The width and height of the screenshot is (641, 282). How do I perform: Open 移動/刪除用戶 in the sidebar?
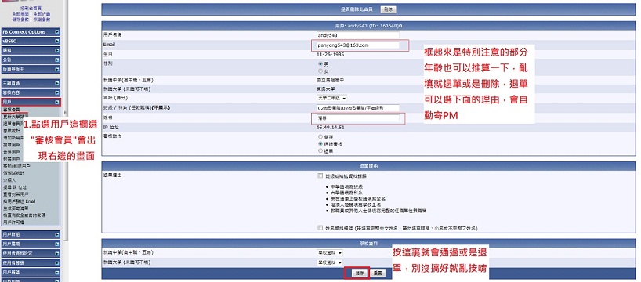tap(16, 166)
